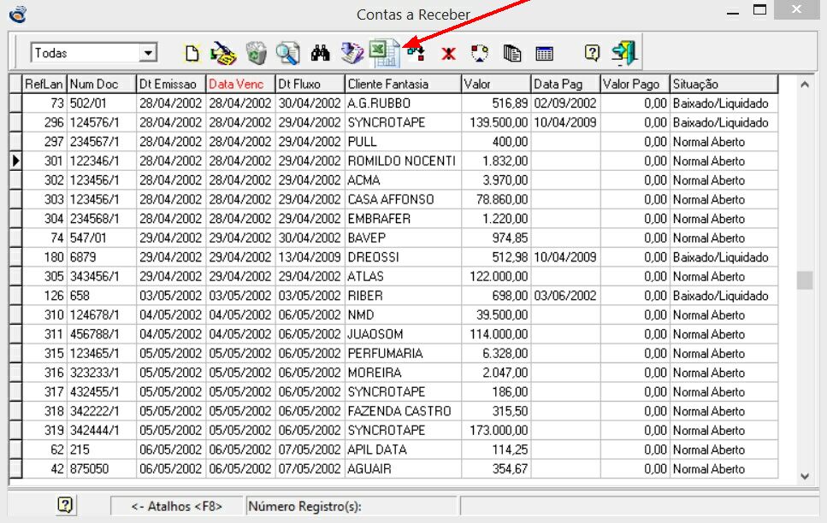Viewport: 827px width, 523px height.
Task: Click the Todas combo box text field
Action: pos(86,53)
